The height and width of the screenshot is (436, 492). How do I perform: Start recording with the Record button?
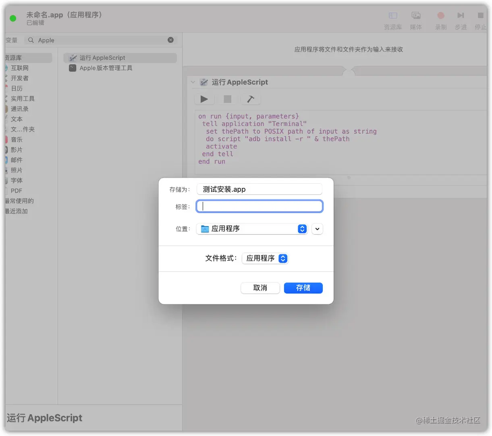tap(441, 15)
